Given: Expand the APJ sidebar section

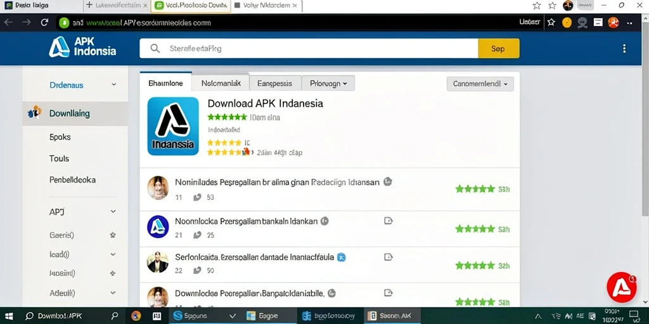Looking at the screenshot, I should click(113, 211).
